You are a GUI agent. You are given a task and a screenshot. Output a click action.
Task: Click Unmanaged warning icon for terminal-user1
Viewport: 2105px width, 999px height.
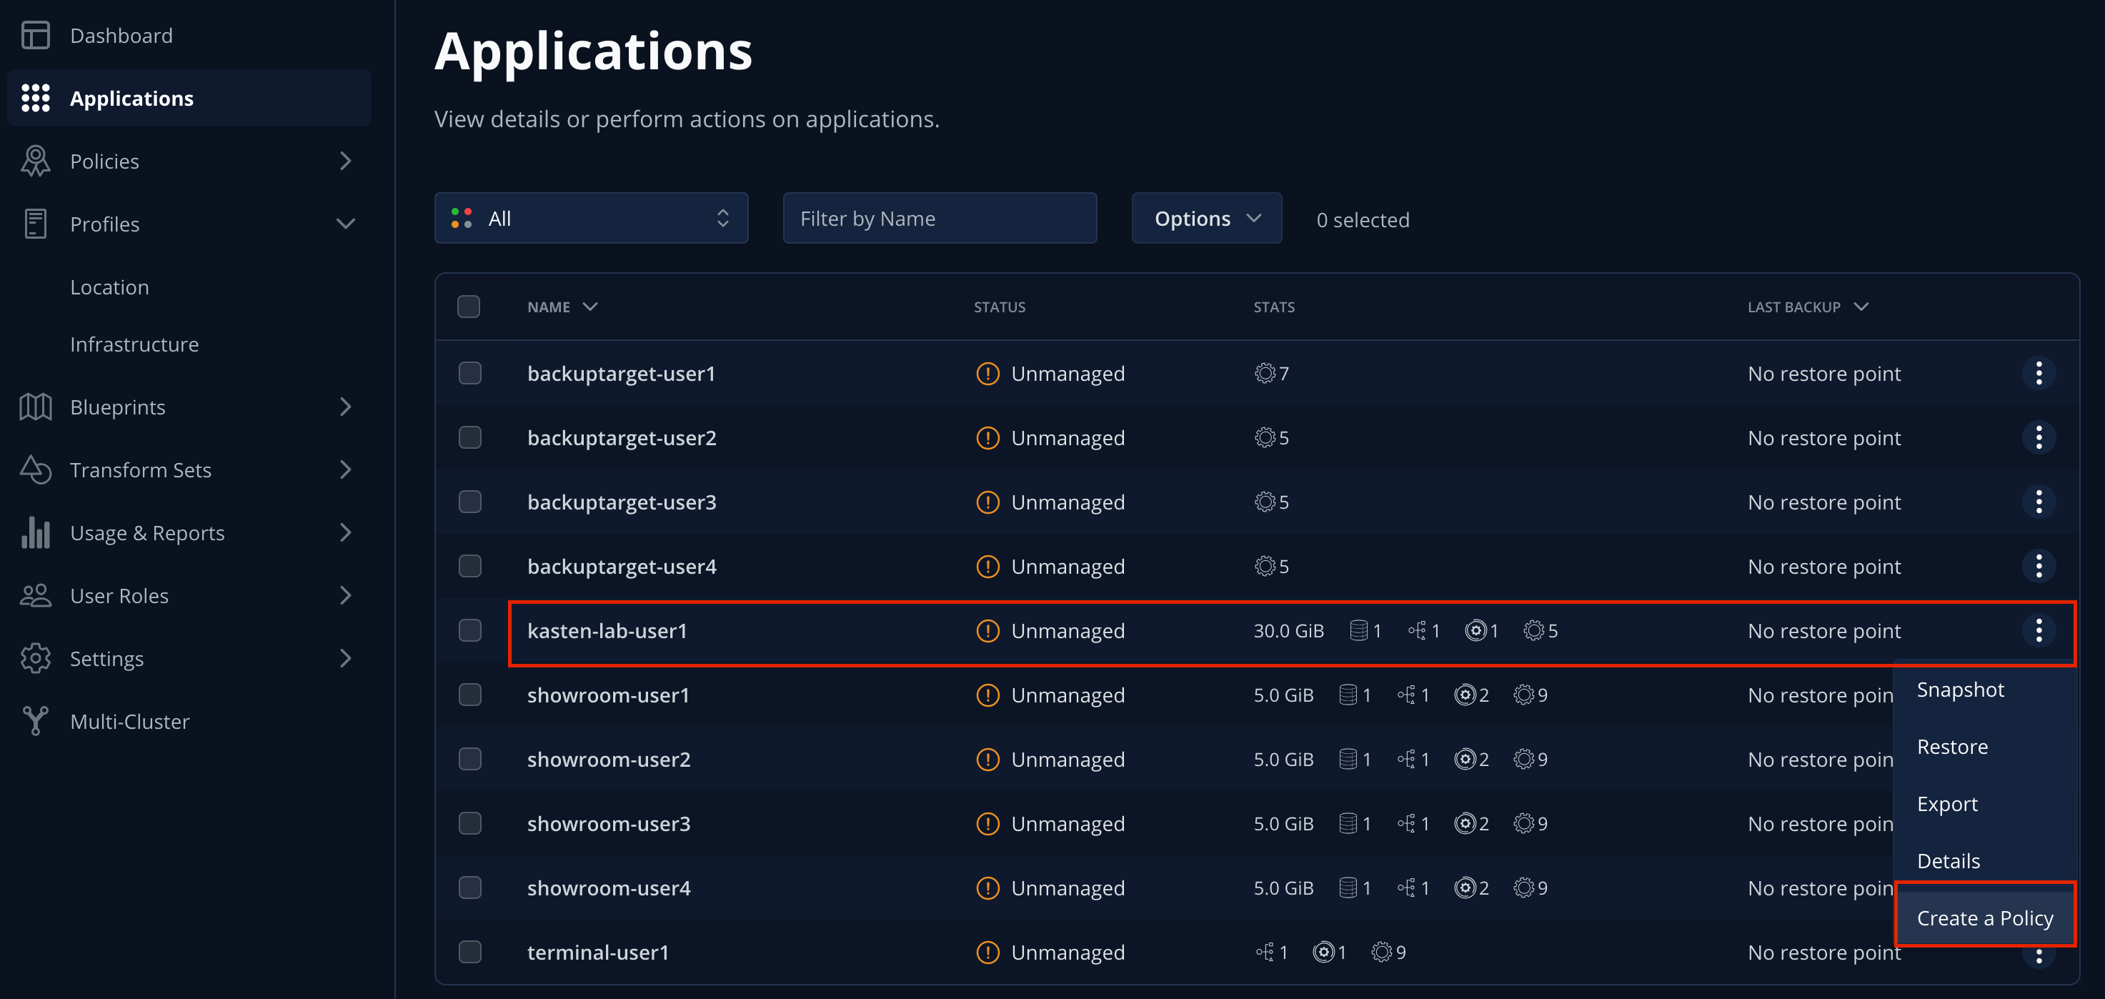click(988, 953)
